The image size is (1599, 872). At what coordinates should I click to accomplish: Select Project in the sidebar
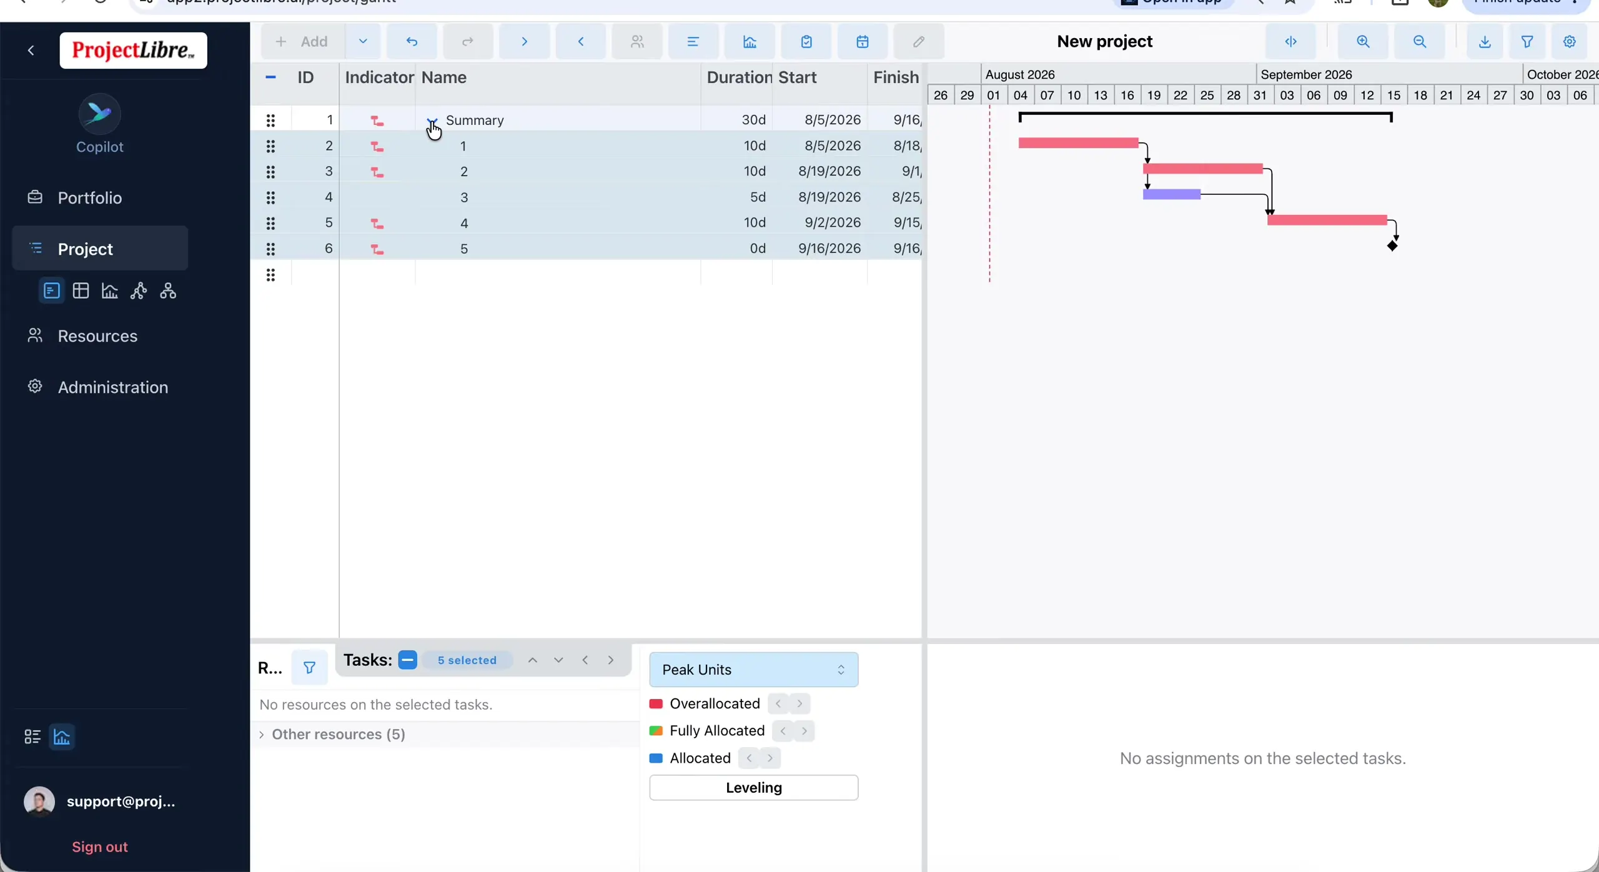tap(100, 249)
